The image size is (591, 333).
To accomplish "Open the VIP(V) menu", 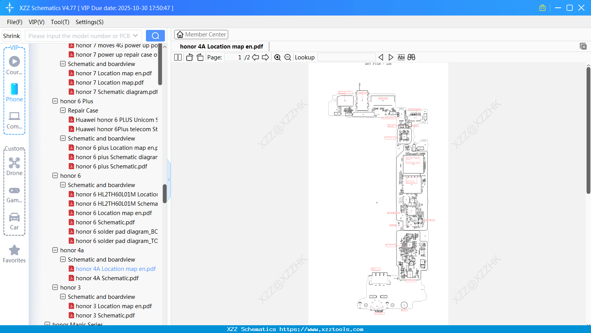I will click(x=36, y=22).
